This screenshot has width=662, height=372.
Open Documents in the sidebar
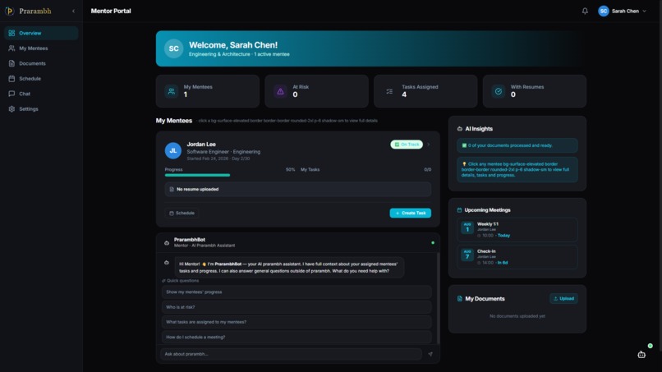pos(41,63)
